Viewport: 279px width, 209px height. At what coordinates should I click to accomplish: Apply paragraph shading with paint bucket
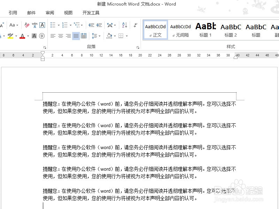pyautogui.click(x=109, y=36)
